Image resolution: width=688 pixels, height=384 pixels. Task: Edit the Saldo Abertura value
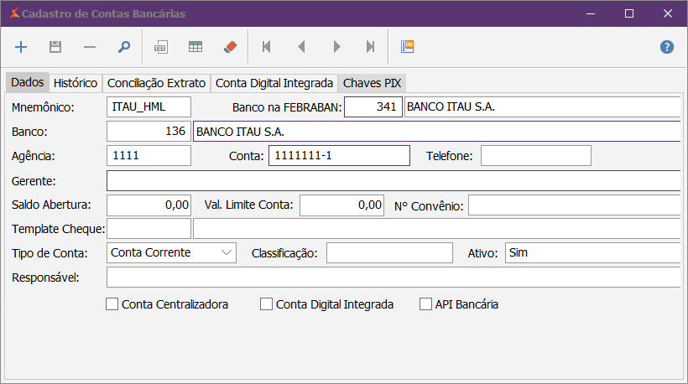[x=149, y=205]
